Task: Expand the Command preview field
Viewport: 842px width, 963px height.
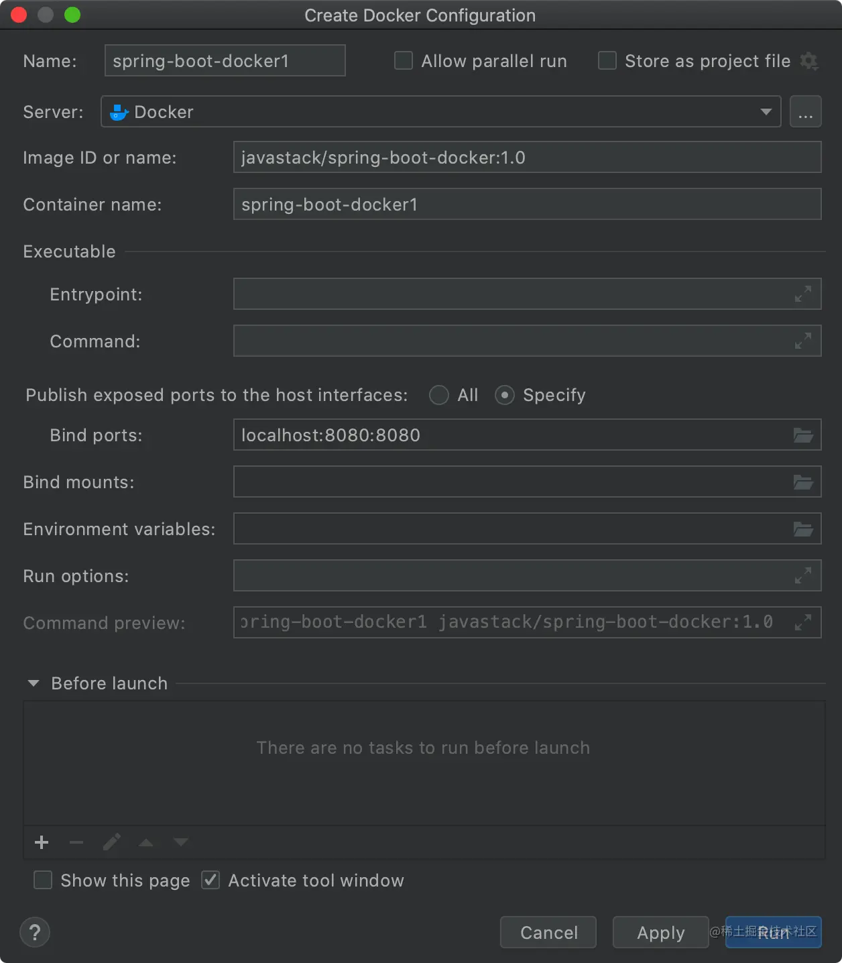Action: 802,622
